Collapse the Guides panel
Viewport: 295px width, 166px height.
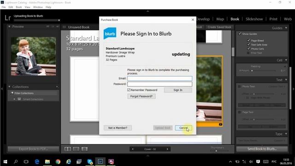point(286,28)
